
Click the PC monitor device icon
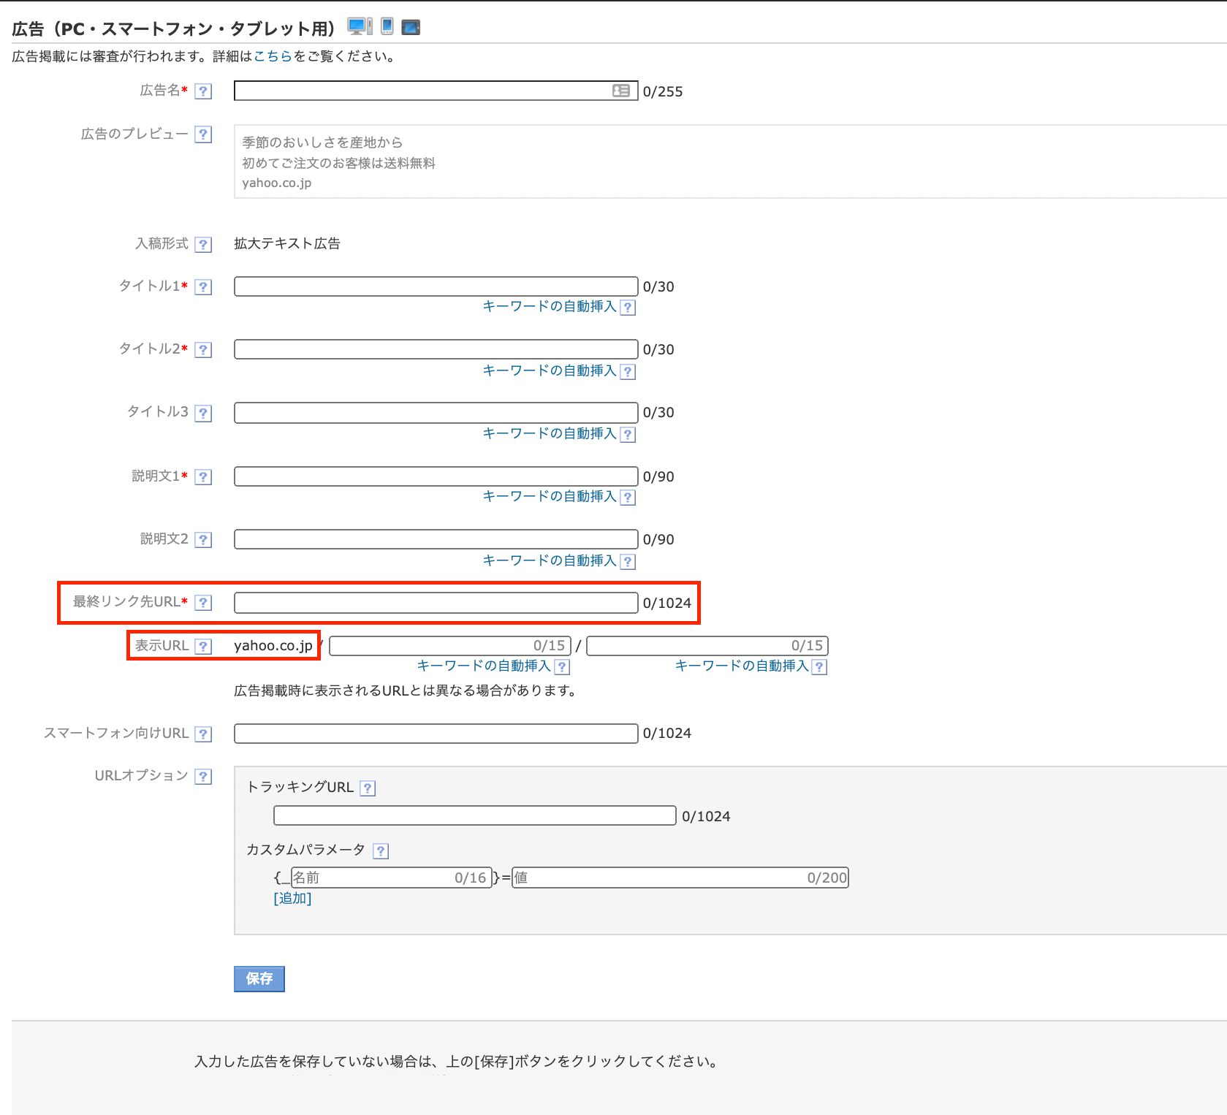(360, 27)
